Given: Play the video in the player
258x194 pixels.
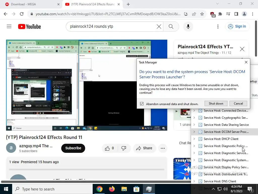Looking at the screenshot, I should [x=87, y=85].
